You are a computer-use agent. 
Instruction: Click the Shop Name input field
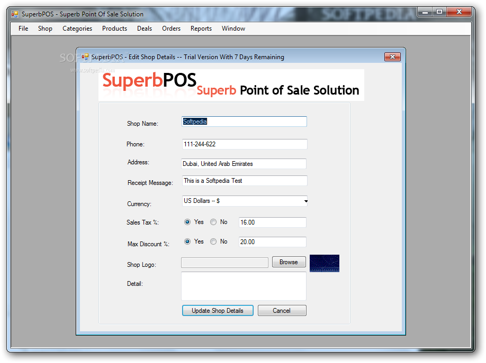click(244, 122)
